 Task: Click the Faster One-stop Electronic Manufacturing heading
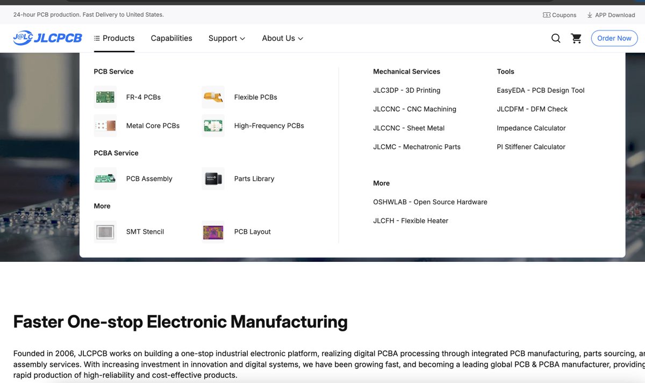pos(181,322)
